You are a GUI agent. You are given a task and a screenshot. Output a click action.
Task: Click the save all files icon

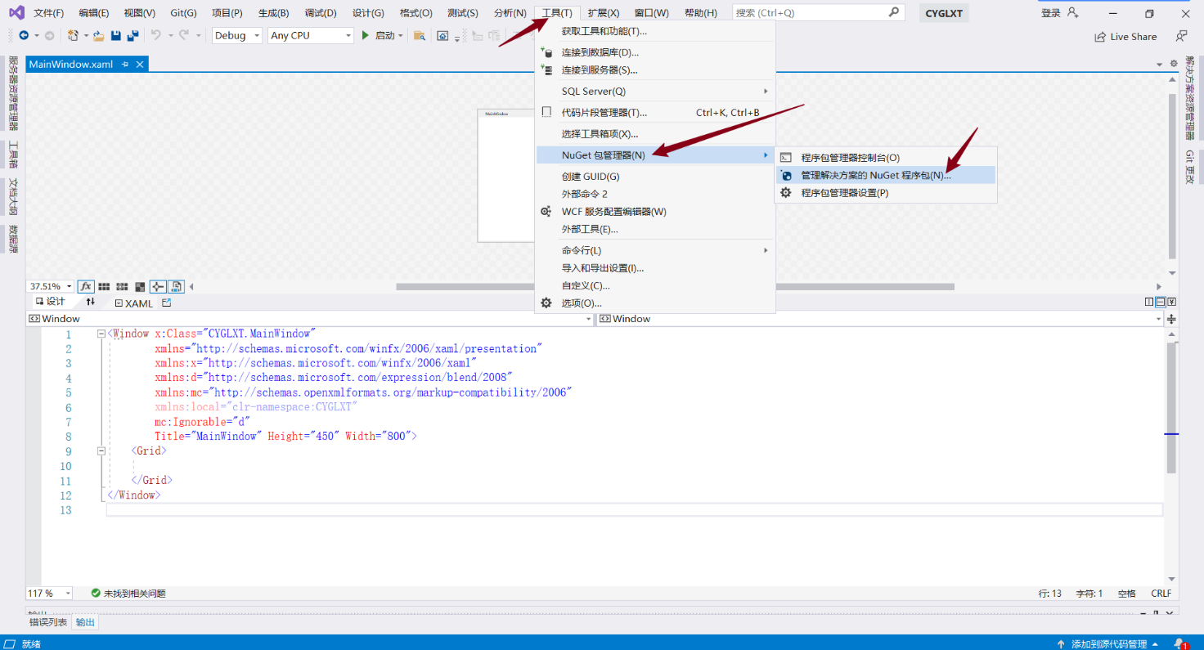click(x=132, y=35)
